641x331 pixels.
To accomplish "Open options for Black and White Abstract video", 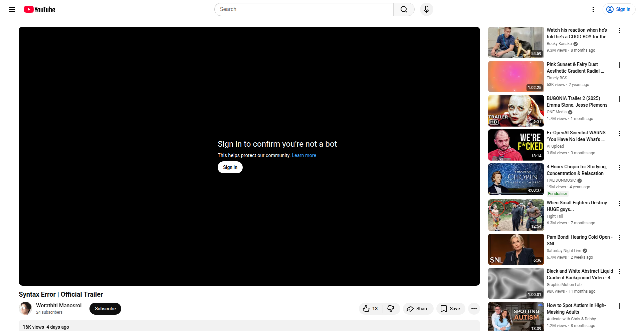I will pyautogui.click(x=620, y=272).
